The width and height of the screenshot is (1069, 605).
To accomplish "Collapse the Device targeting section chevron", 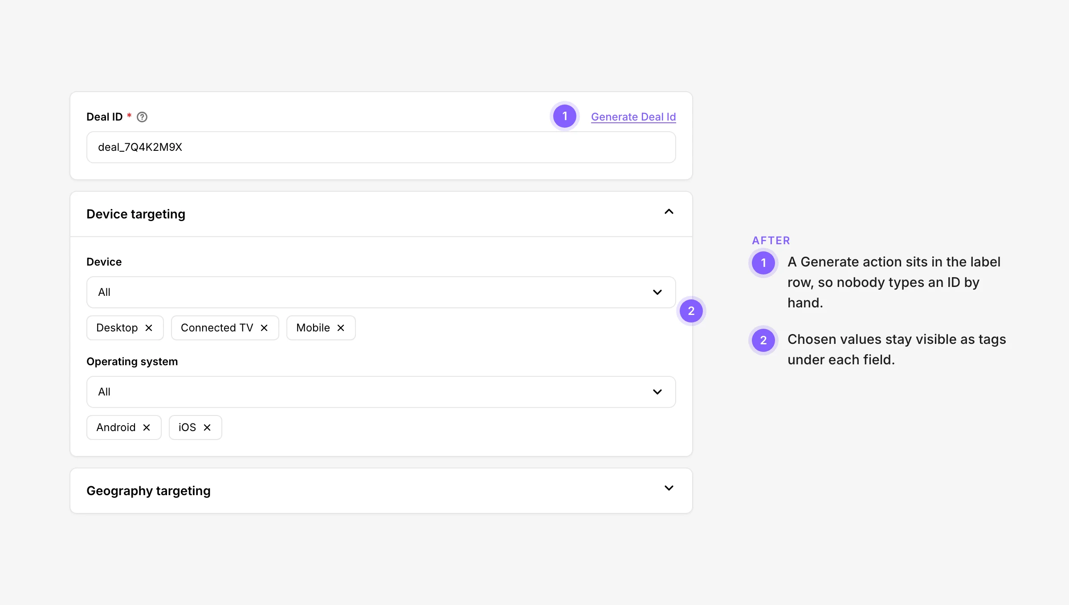I will point(669,212).
